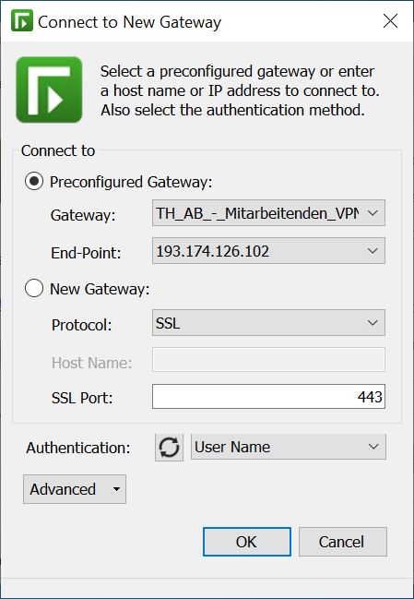Click the Authentication dropdown chevron arrow
414x599 pixels.
(x=373, y=447)
